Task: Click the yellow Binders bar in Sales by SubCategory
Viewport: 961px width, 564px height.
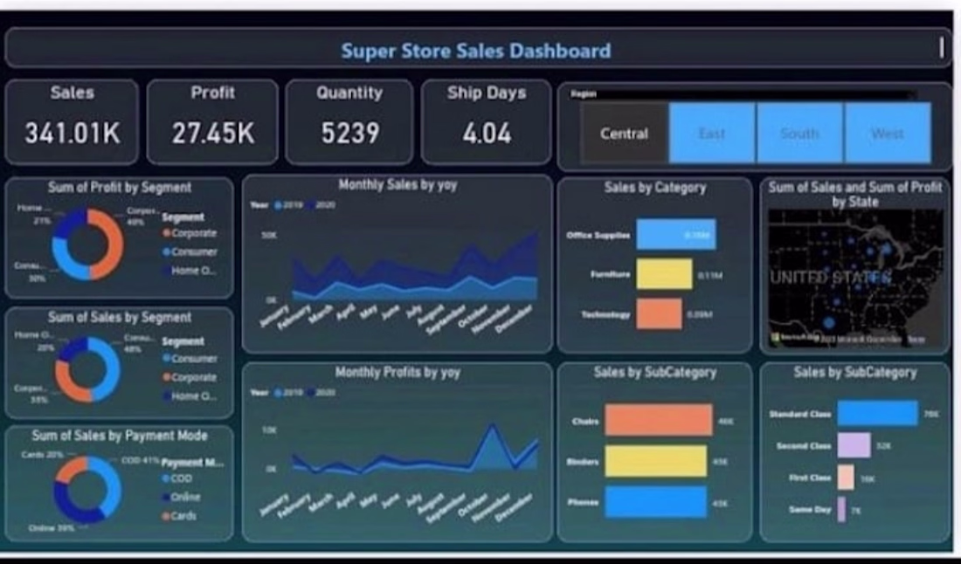Action: tap(656, 461)
